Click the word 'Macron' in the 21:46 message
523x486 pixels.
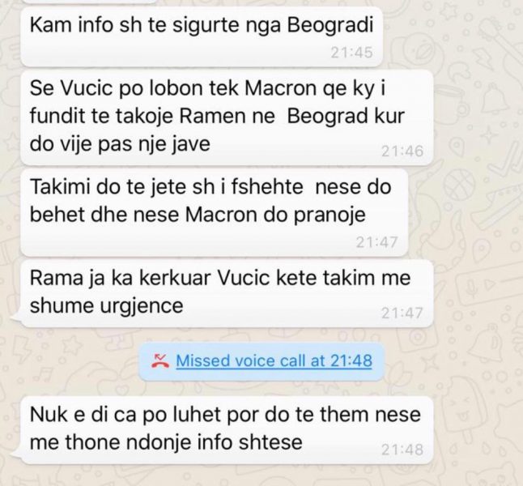pos(280,88)
